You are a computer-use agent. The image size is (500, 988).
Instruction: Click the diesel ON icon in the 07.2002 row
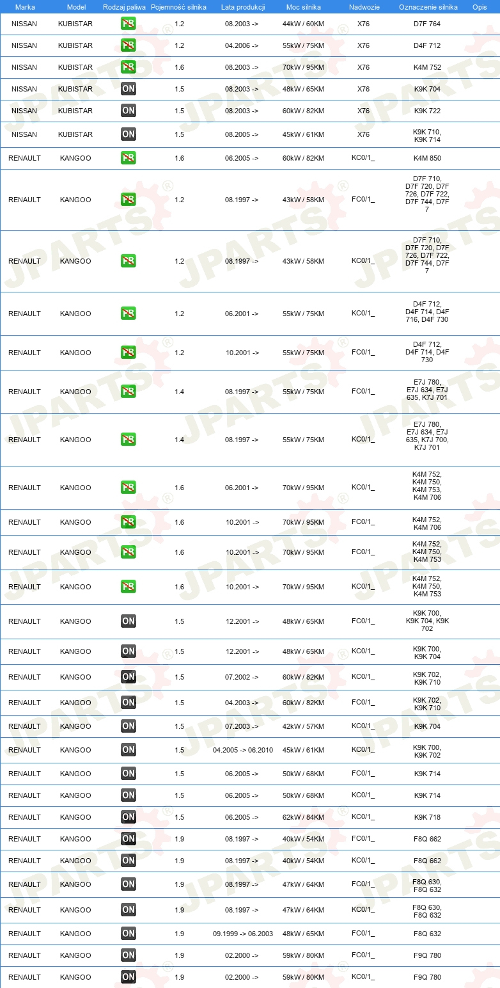click(129, 677)
